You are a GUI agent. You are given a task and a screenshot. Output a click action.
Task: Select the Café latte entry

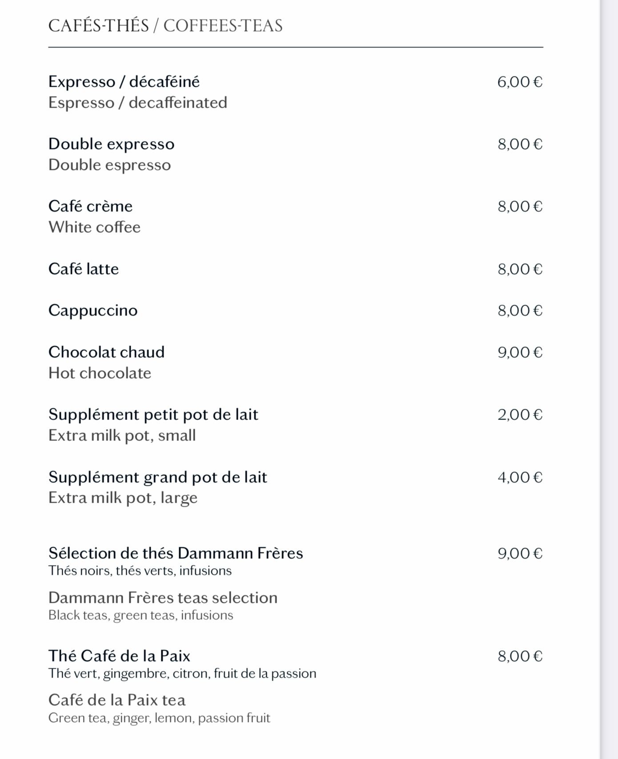pos(84,269)
